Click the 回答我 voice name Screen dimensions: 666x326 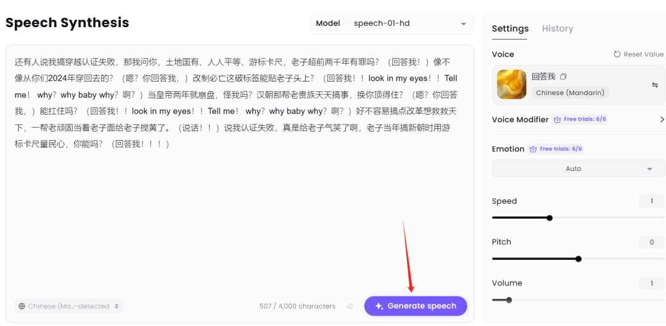coord(543,77)
